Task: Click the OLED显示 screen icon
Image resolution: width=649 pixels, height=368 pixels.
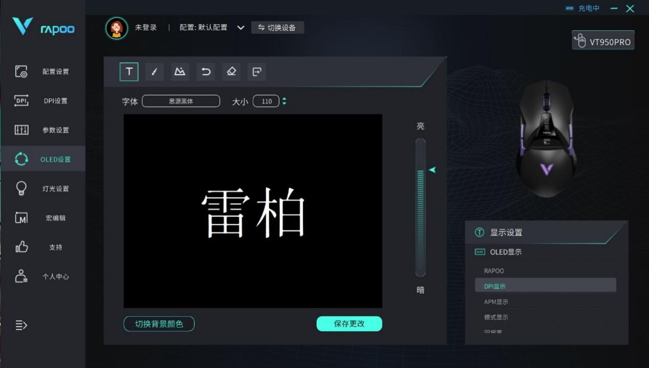Action: [480, 252]
